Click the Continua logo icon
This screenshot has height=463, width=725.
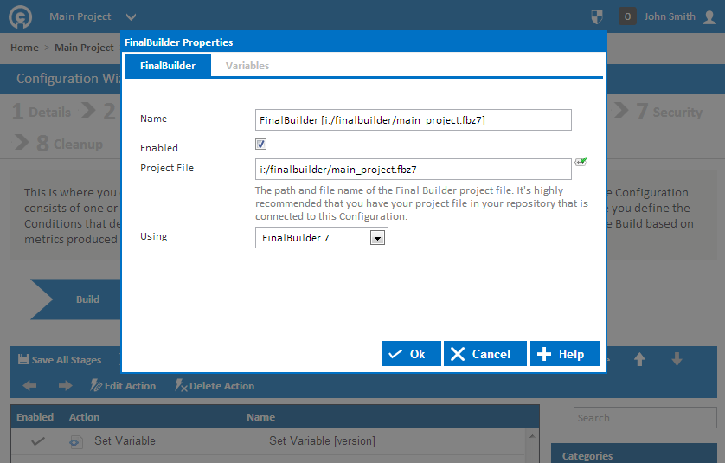pos(21,17)
